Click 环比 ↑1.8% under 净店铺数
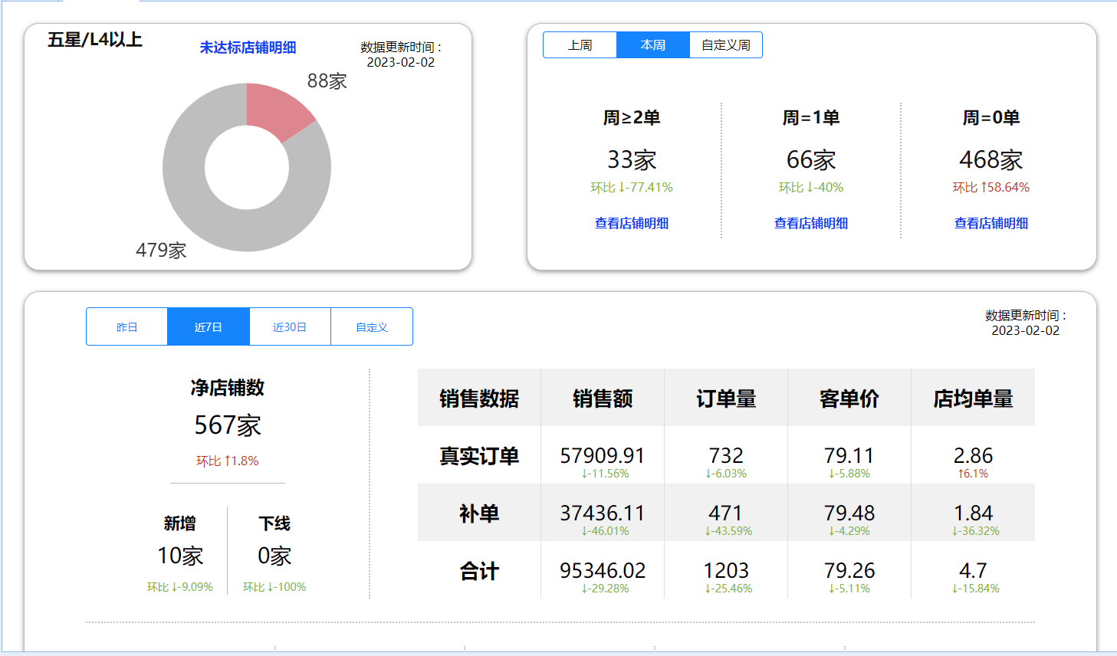The image size is (1117, 656). coord(228,461)
